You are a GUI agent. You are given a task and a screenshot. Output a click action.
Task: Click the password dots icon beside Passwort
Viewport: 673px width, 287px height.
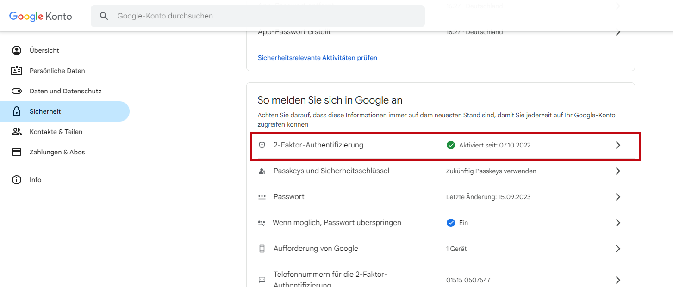[x=262, y=197]
